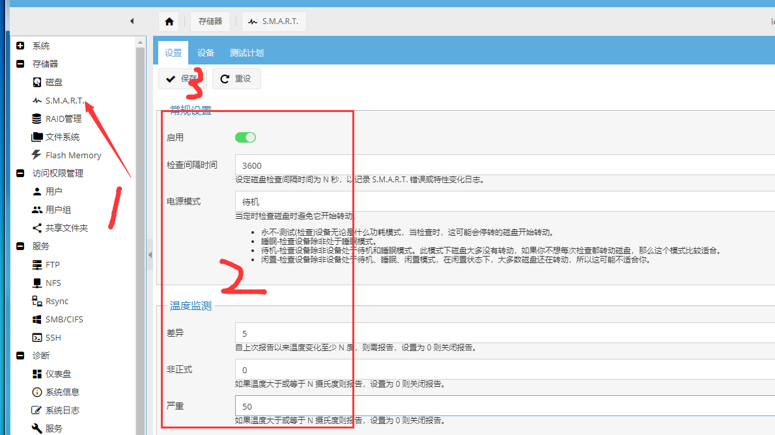Focus the 检查间隔时间 field with 3600
The image size is (775, 435).
(x=505, y=165)
